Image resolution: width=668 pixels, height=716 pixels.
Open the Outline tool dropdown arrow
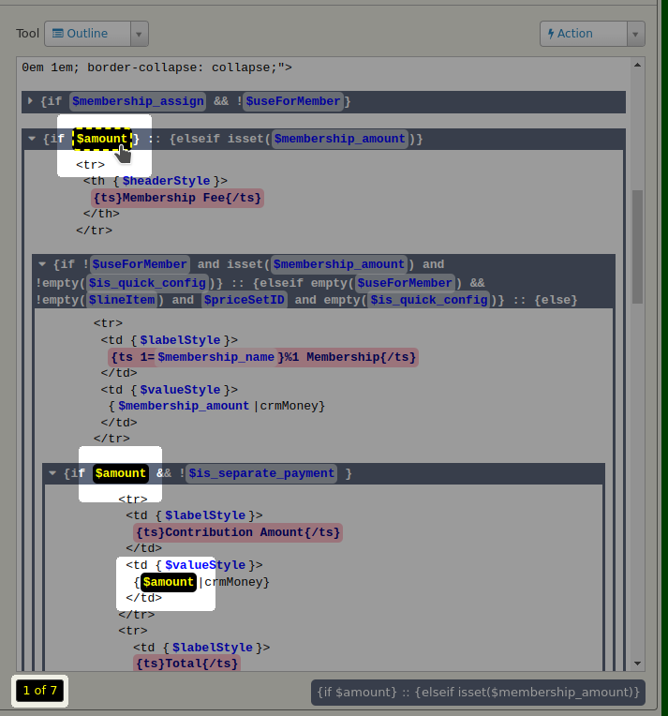[140, 34]
